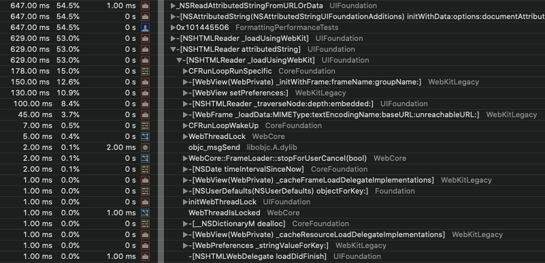Click 178.00 ms weight value
The image size is (545, 263).
coord(30,72)
